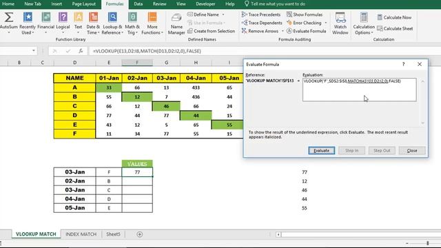Expand Logical dropdown arrow
Screen dimensions: 441x248
(x=63, y=32)
